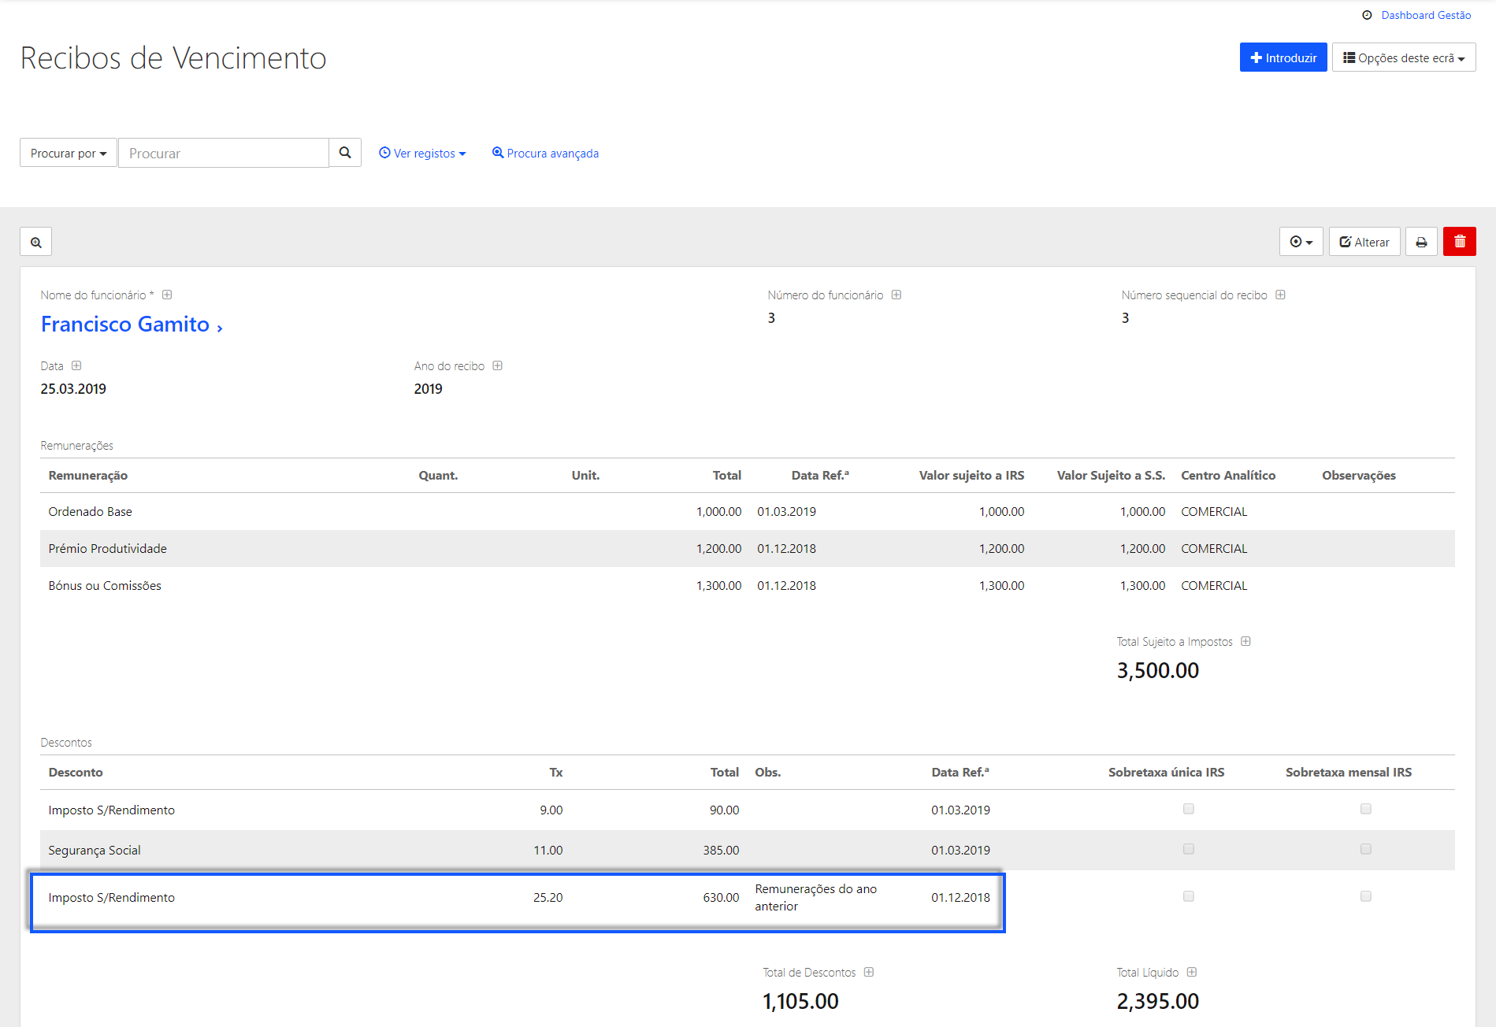Toggle Sobretaxa mensal IRS for 90.00 row
This screenshot has height=1027, width=1496.
(x=1366, y=809)
